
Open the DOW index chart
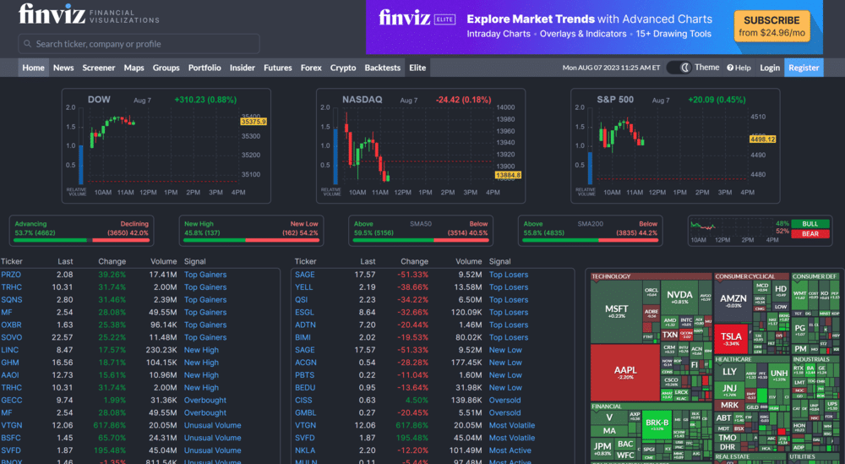166,146
